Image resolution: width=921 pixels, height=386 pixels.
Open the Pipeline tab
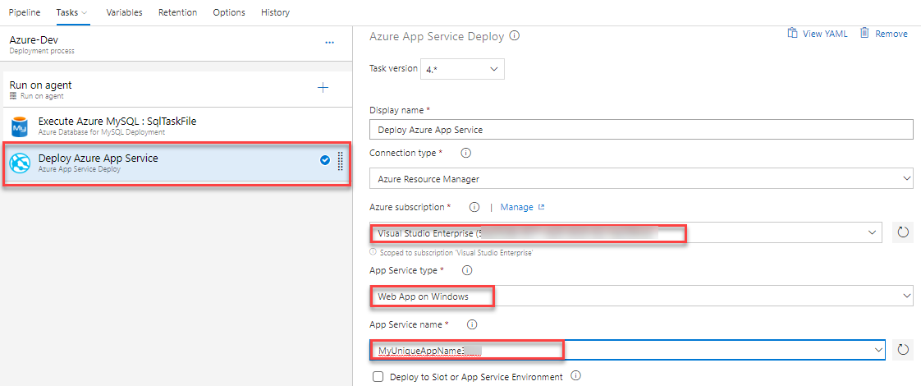click(25, 12)
